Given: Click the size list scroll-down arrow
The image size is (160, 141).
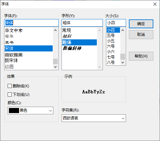Looking at the screenshot, I should point(123,63).
